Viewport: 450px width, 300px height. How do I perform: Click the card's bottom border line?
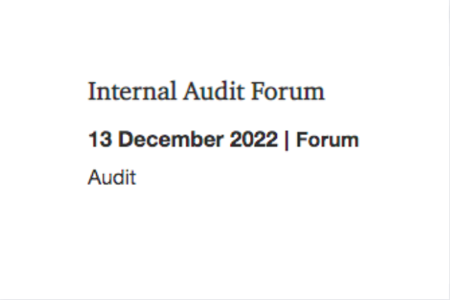pos(225,299)
